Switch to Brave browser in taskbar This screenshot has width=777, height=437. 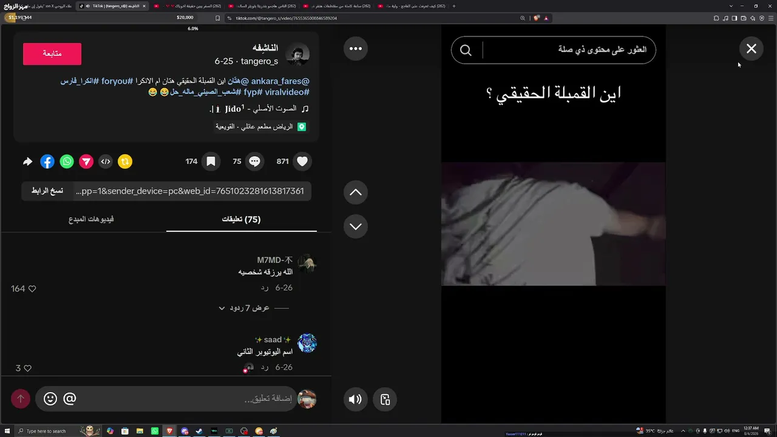(169, 431)
